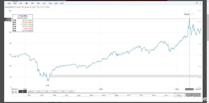
Task: Enable the KDJ indicator
Action: click(x=39, y=91)
